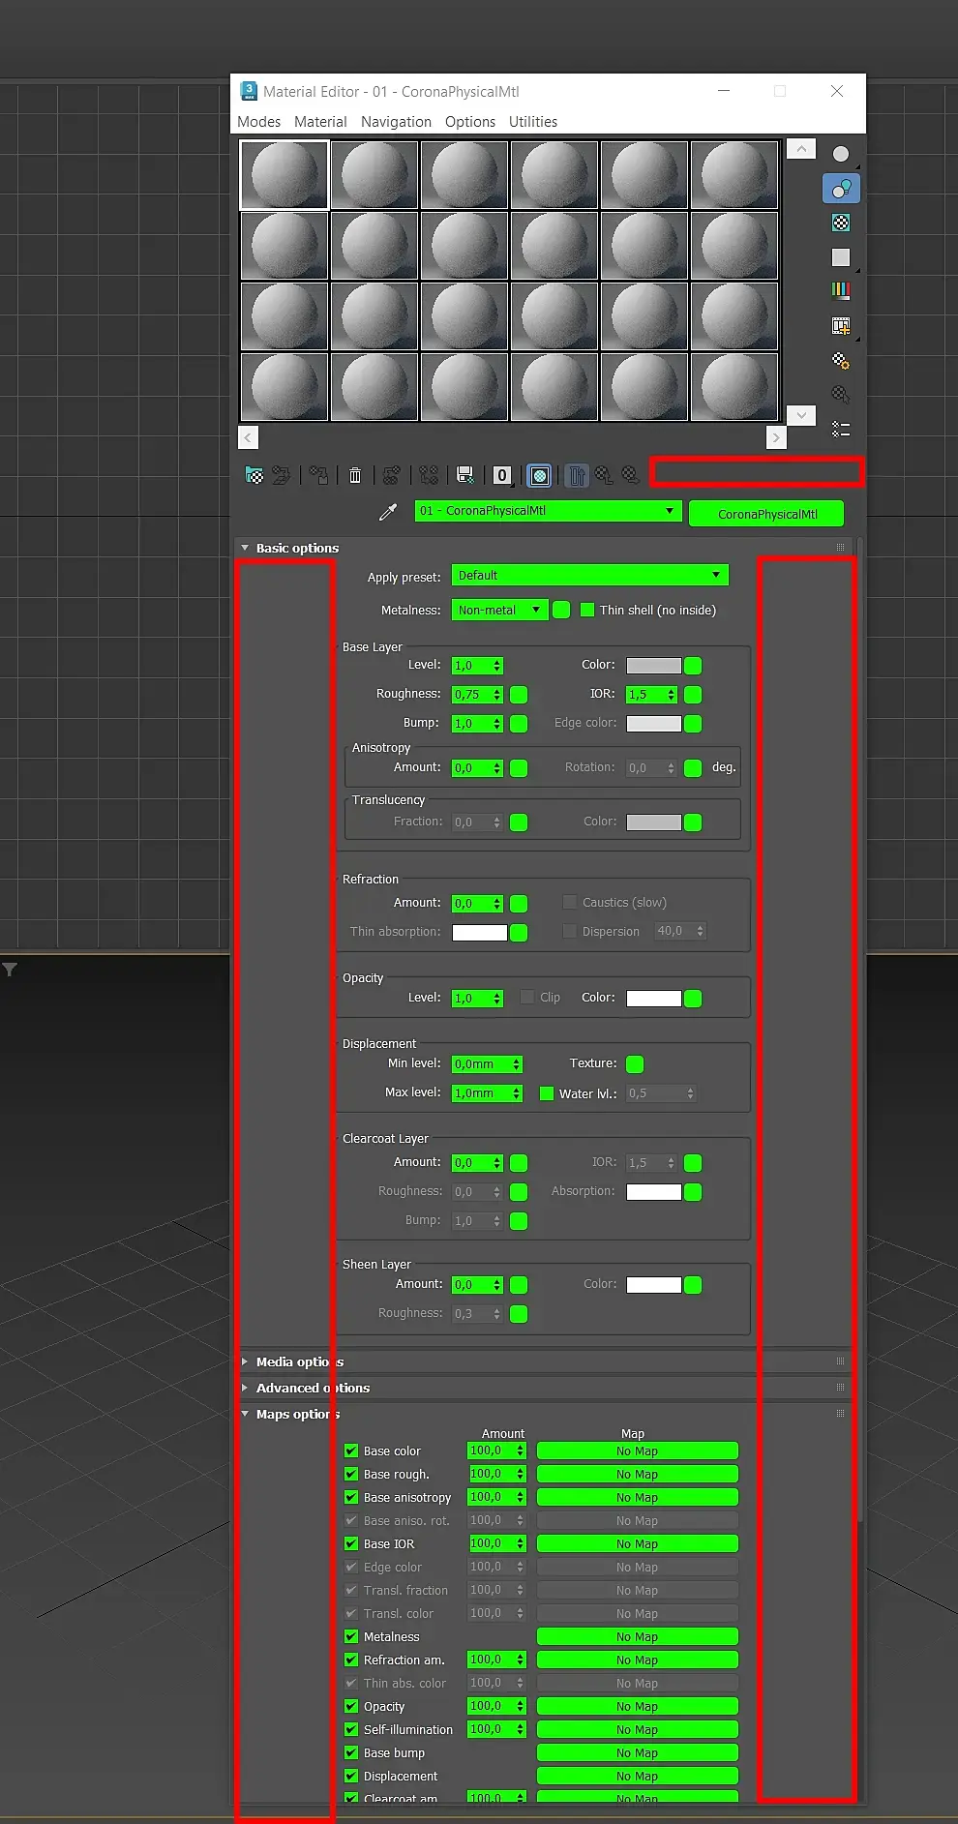958x1824 pixels.
Task: Click Go Forward to Sibling icon
Action: click(x=631, y=475)
